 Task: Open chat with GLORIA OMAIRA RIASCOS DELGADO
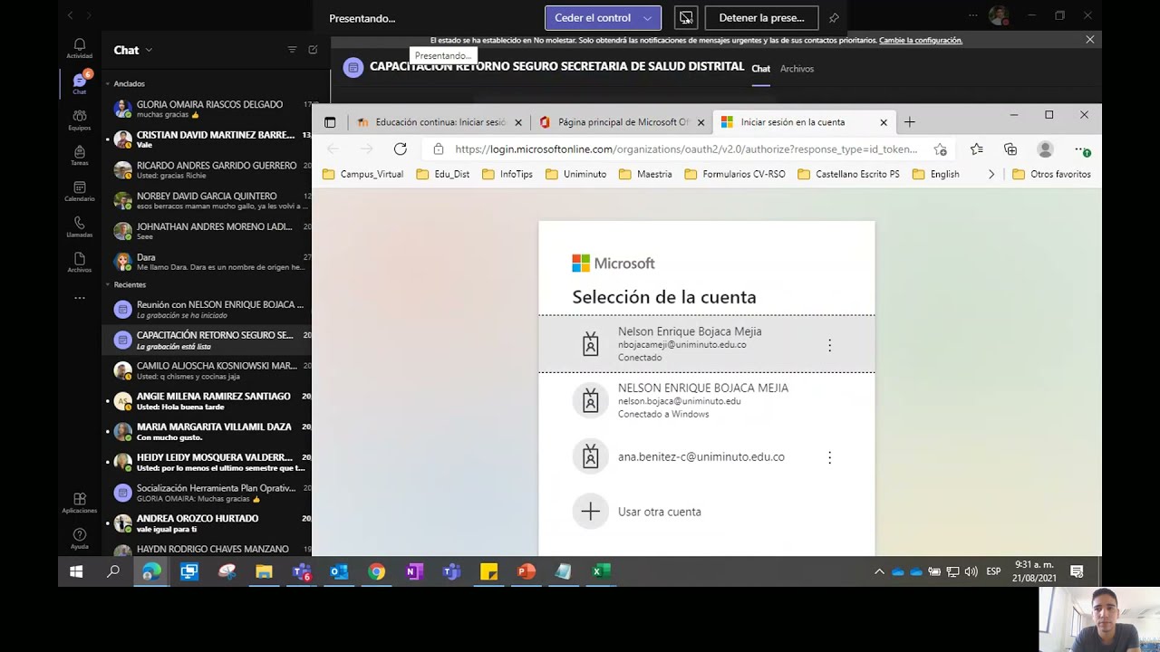tap(208, 110)
